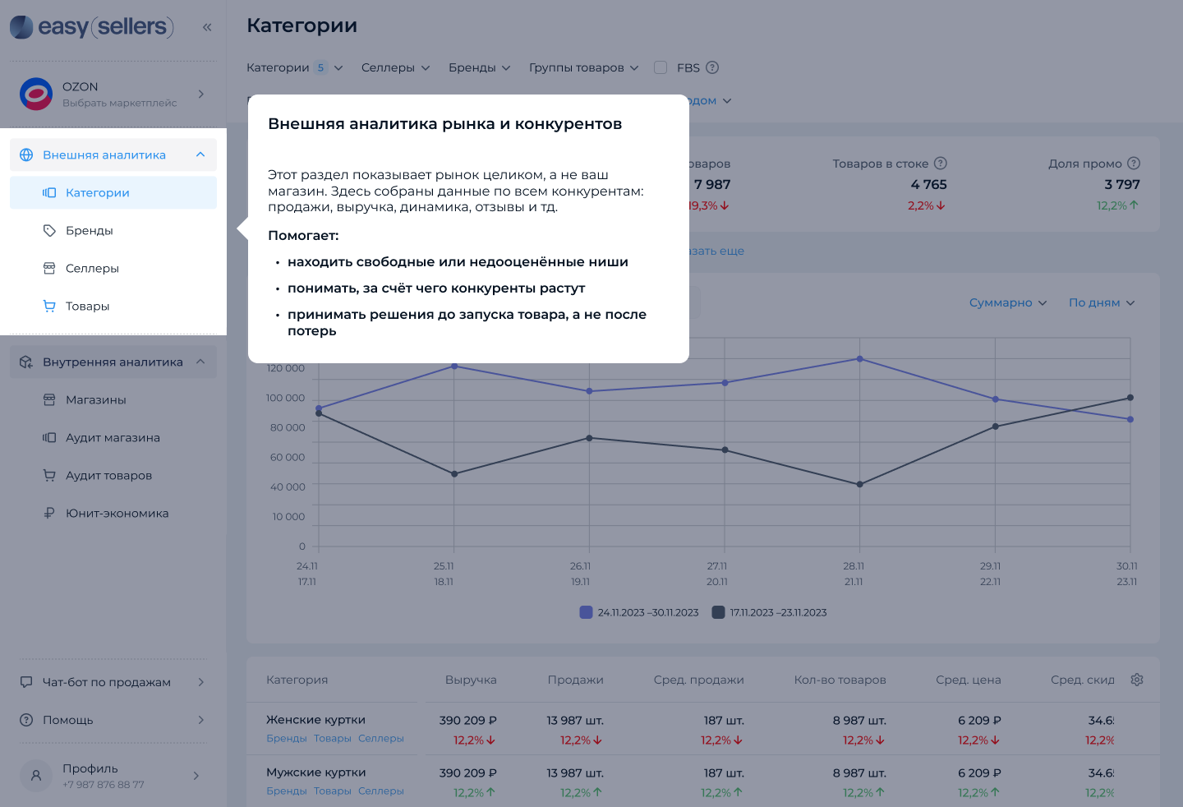This screenshot has width=1183, height=807.
Task: Click info icon beside Товаров в стоке
Action: click(941, 164)
